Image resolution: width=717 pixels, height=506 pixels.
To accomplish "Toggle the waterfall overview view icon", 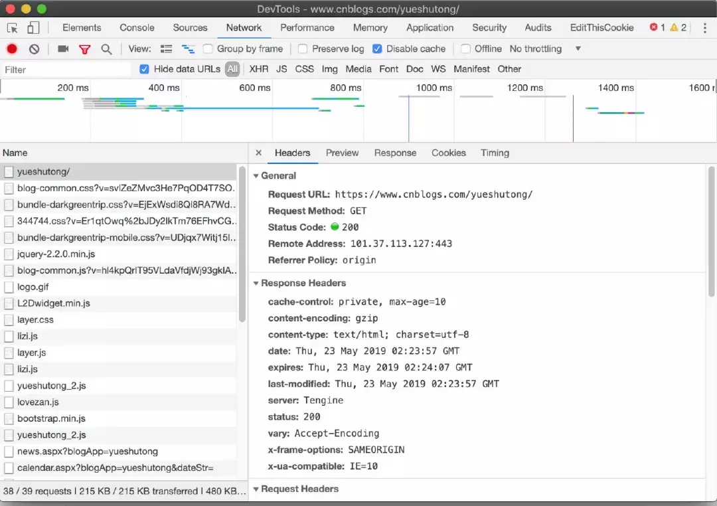I will [188, 49].
